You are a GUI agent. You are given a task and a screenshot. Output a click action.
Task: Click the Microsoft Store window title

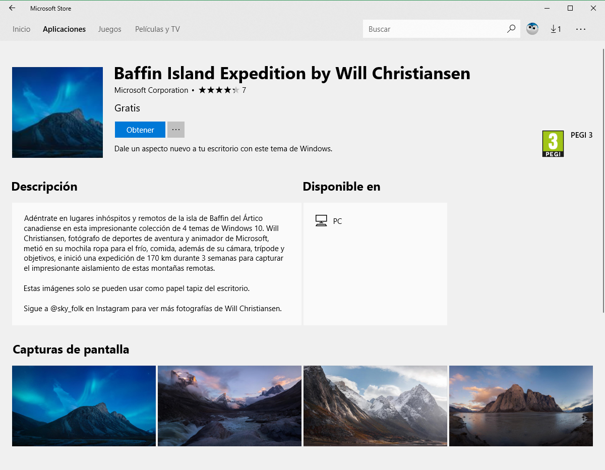click(50, 9)
